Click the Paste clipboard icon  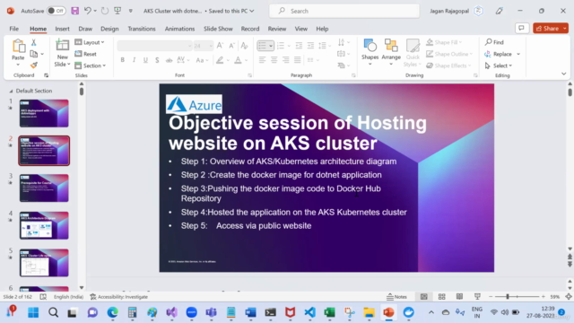(18, 46)
